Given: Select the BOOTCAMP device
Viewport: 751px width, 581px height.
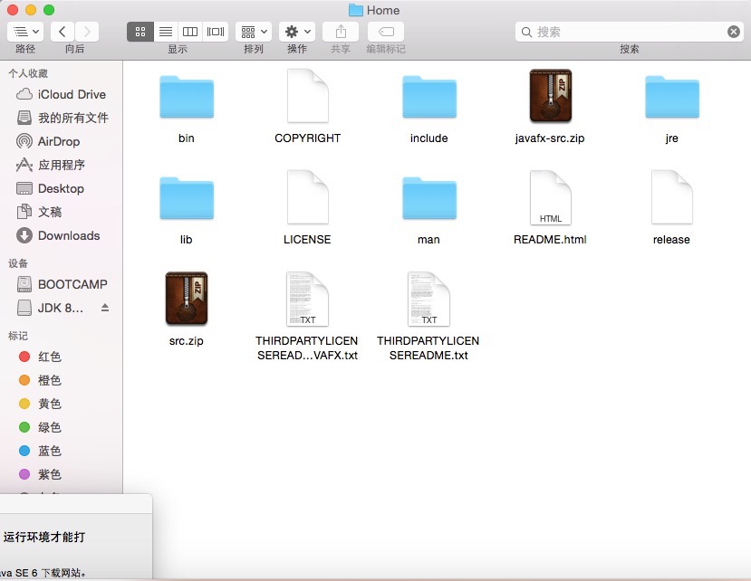Looking at the screenshot, I should pos(62,284).
